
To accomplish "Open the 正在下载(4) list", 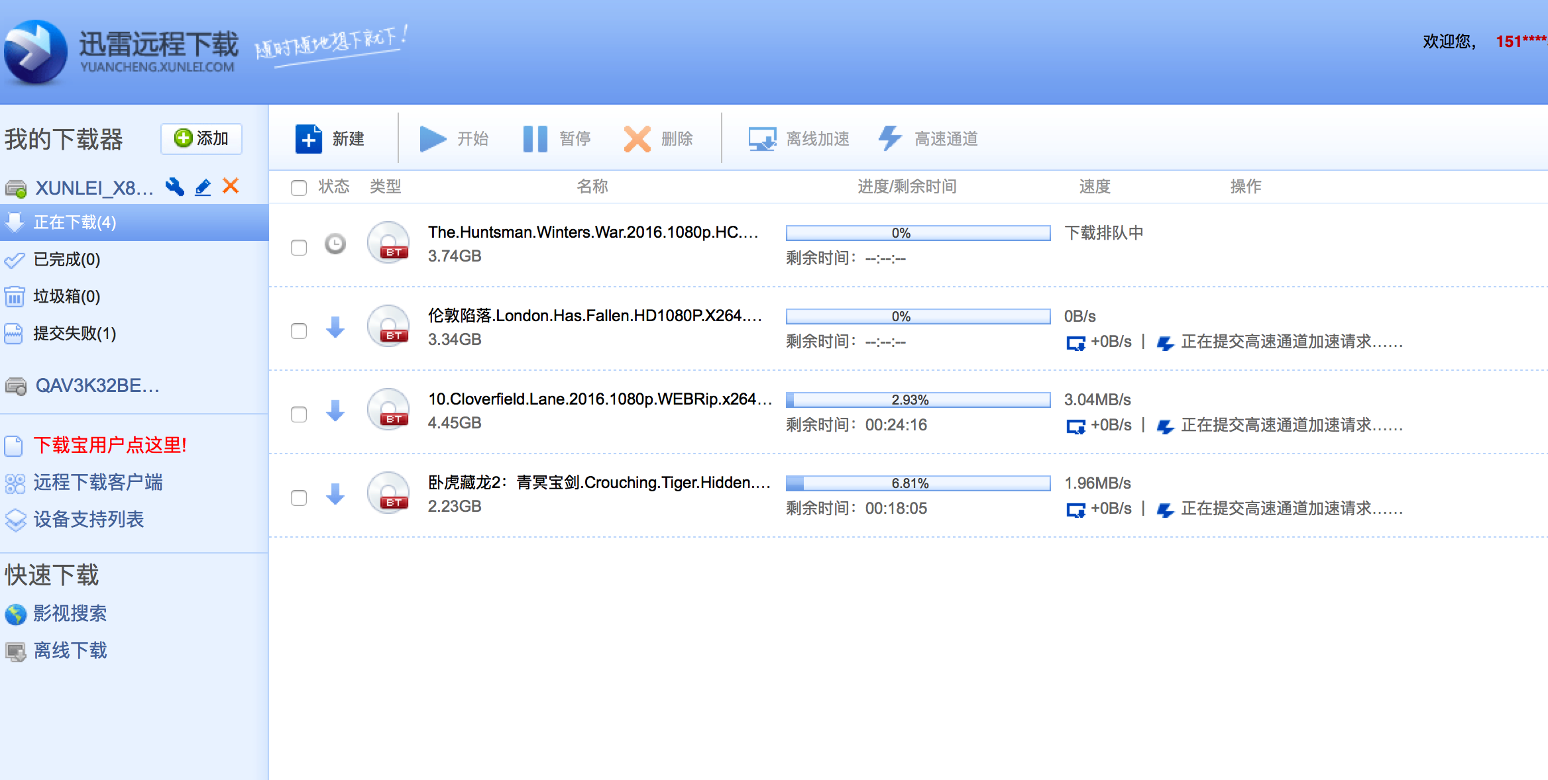I will point(134,222).
